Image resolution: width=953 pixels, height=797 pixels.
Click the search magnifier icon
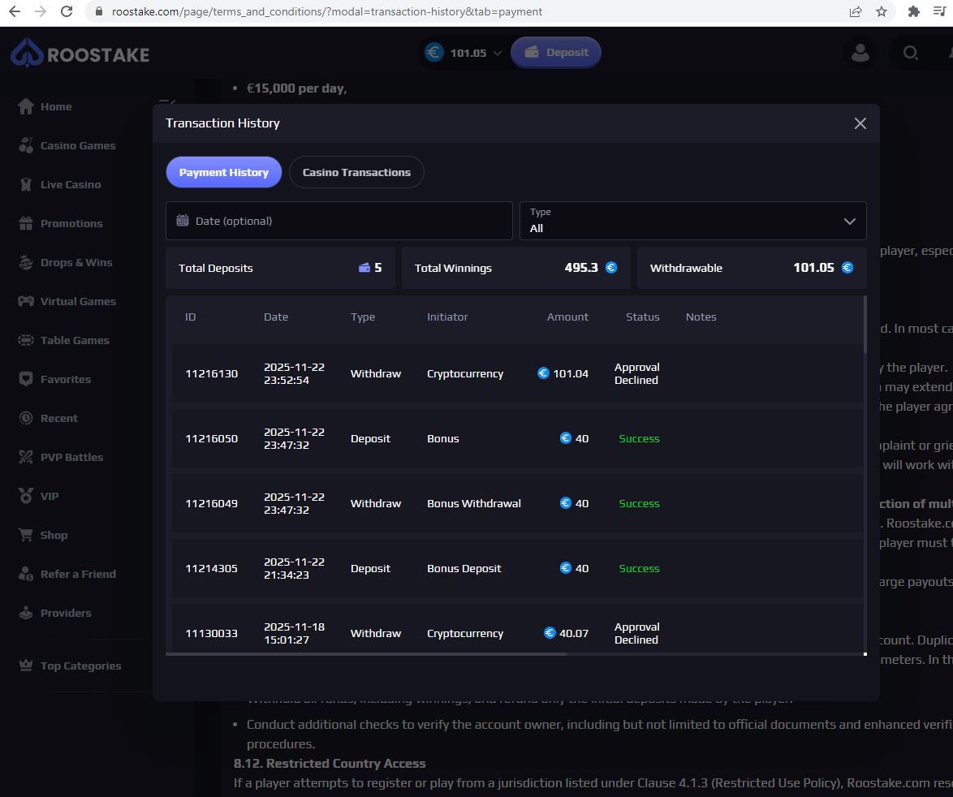(910, 53)
